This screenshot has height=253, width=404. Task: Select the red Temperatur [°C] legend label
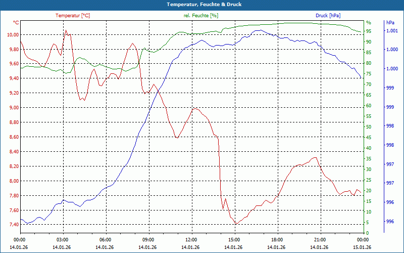tap(73, 16)
